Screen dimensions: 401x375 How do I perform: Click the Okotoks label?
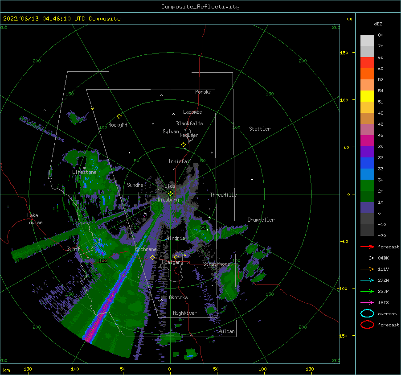coord(179,297)
